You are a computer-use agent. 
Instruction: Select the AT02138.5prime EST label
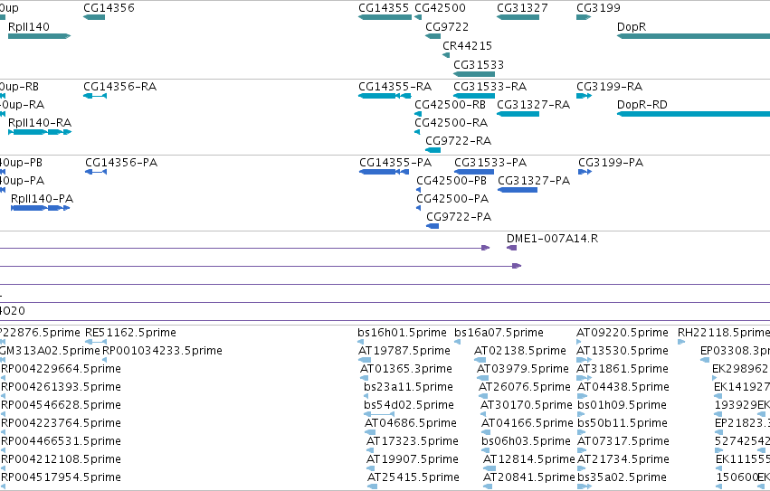click(x=520, y=351)
